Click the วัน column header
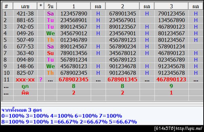Image resolution: width=204 pixels, height=132 pixels. tap(50, 6)
